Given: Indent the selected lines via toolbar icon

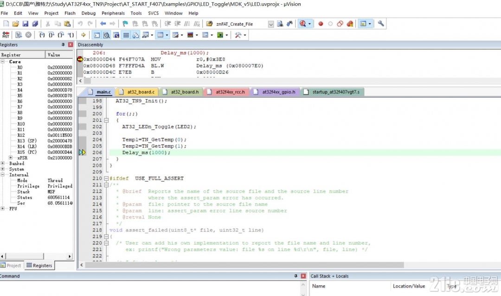Looking at the screenshot, I should click(167, 24).
